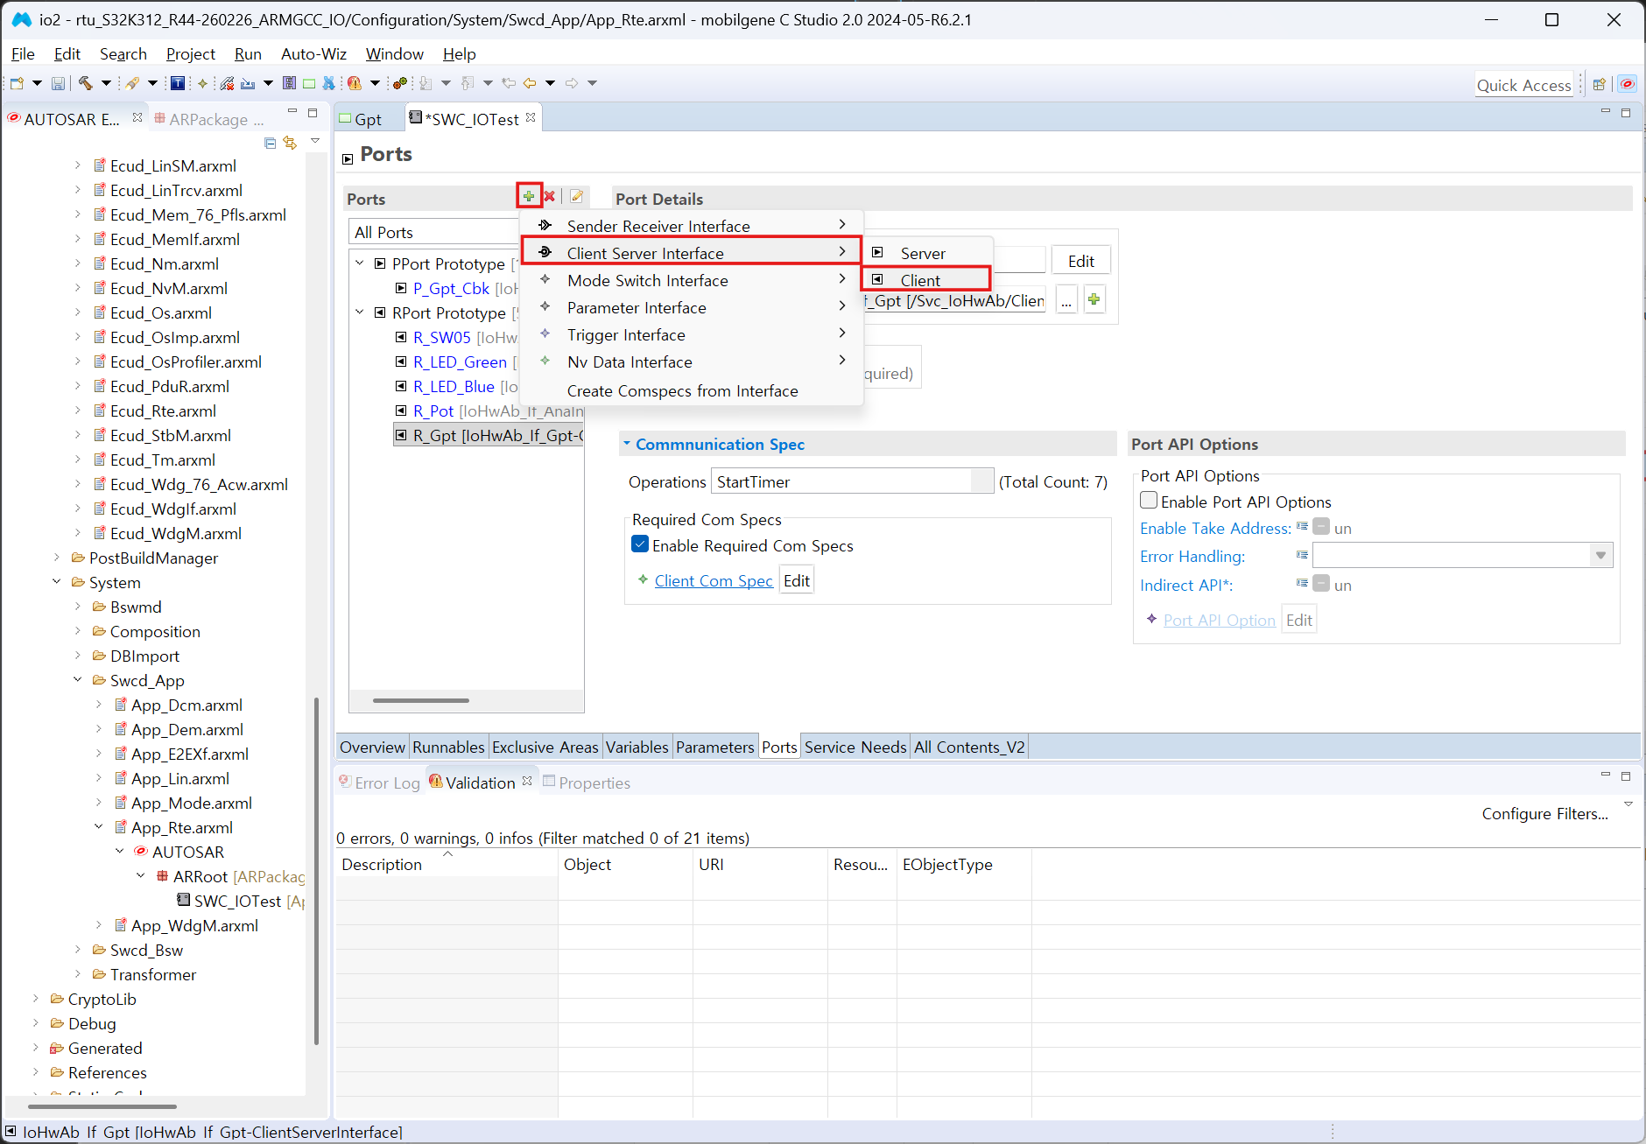Click Collapse All icon in AUTOSAR Explorer

click(270, 143)
